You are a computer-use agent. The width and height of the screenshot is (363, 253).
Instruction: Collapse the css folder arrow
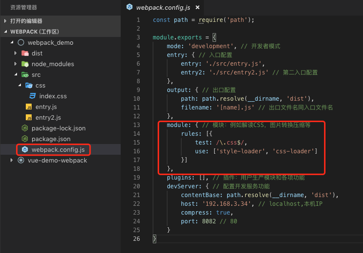[19, 86]
